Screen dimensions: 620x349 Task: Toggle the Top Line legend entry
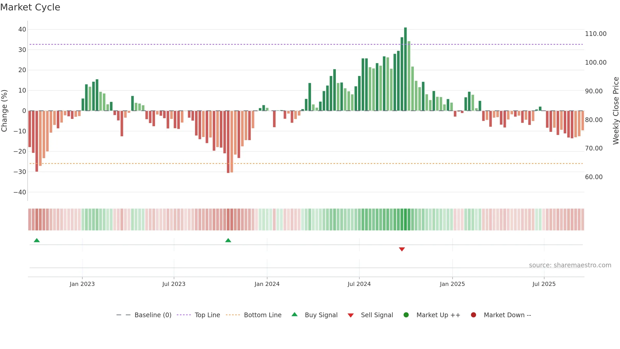[198, 315]
